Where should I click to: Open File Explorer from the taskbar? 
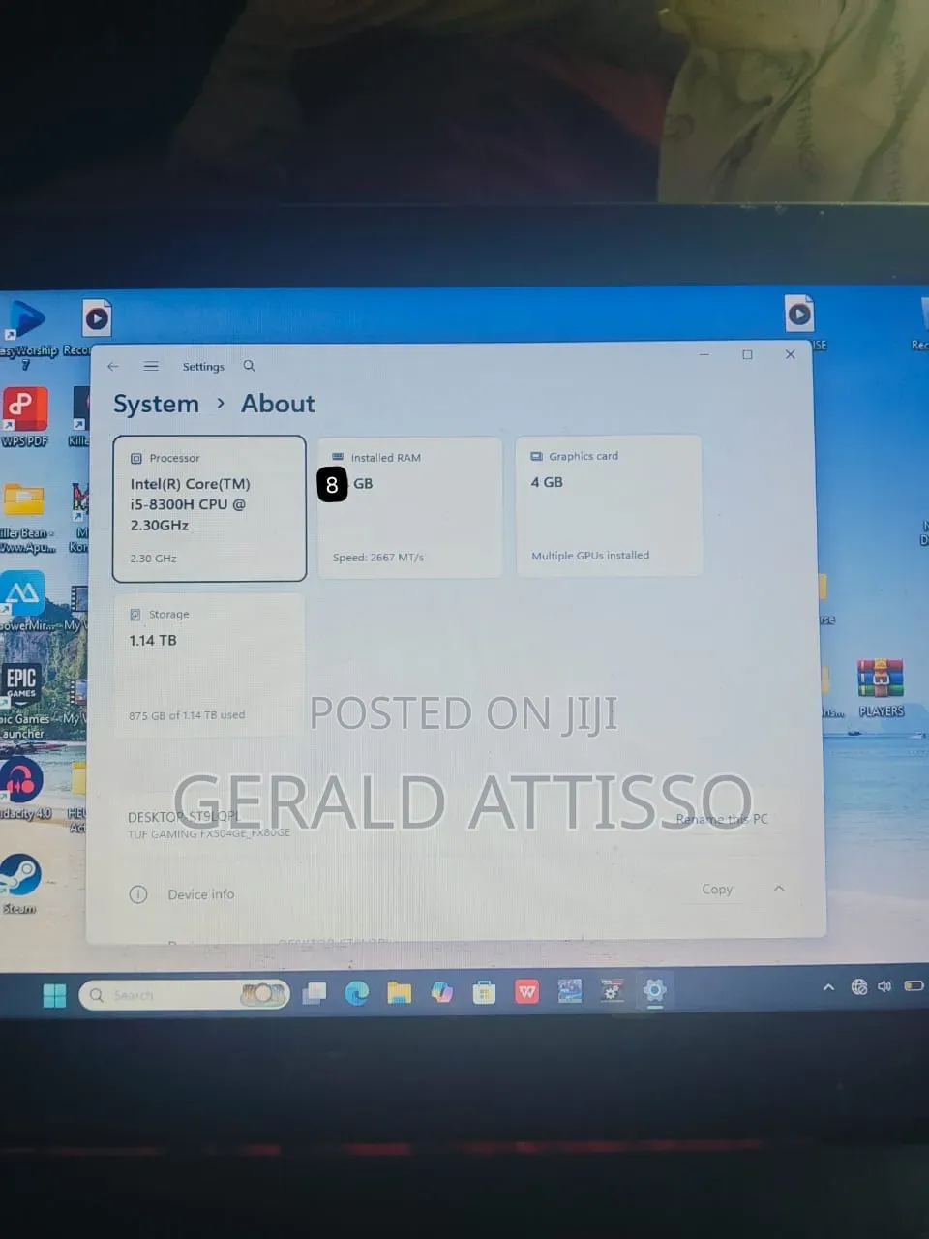[400, 992]
